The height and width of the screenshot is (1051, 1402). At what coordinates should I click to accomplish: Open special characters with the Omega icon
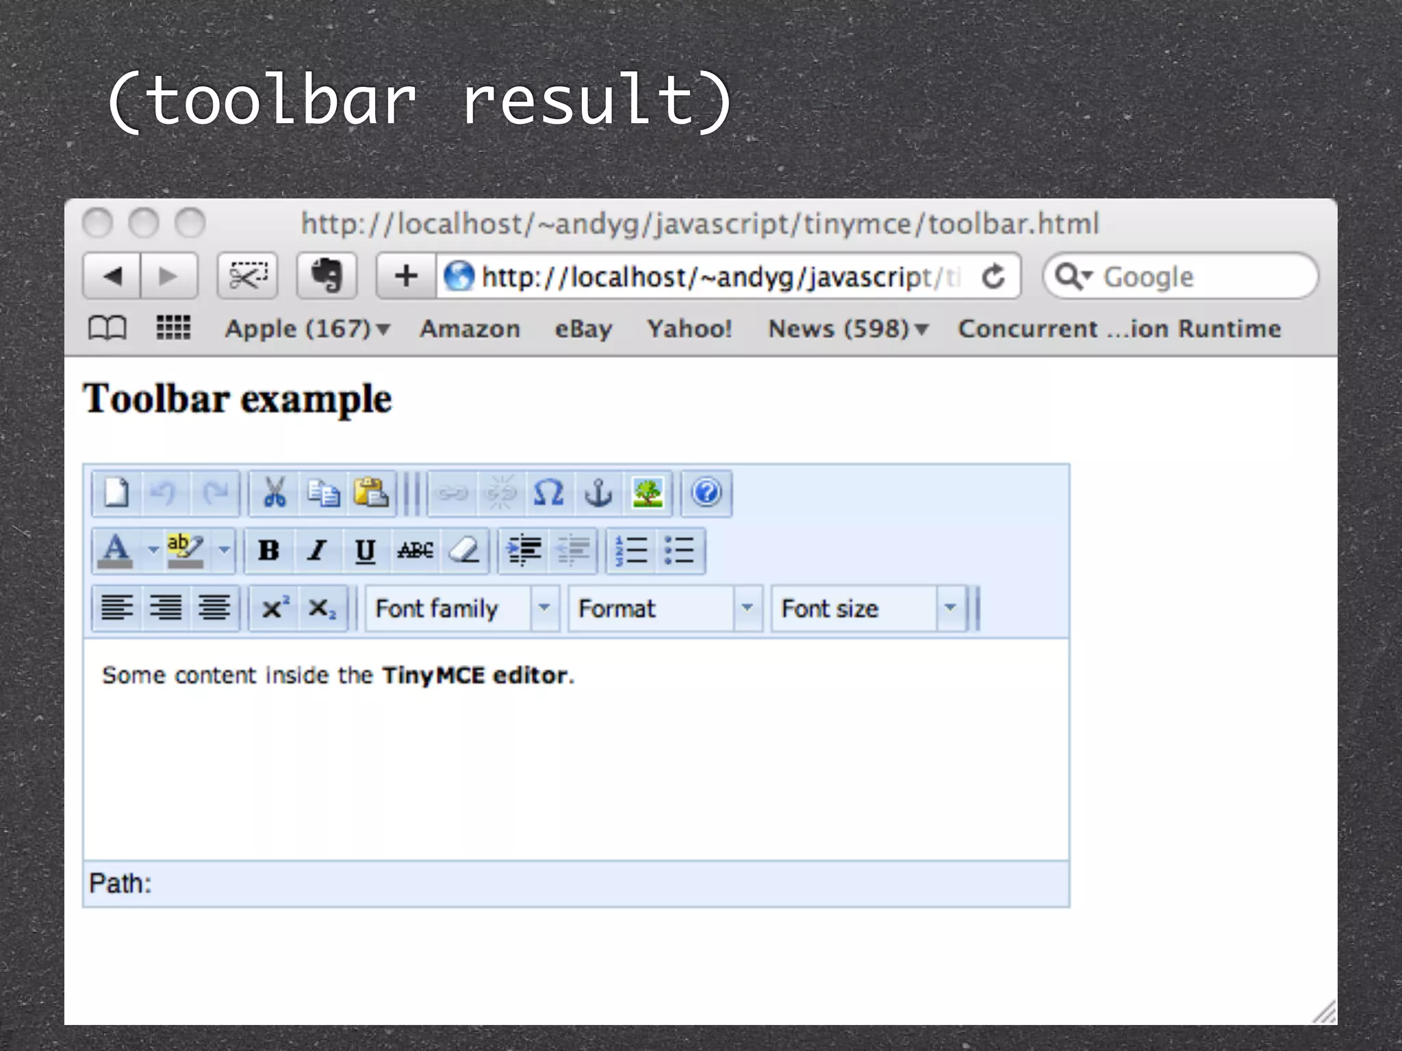click(550, 493)
